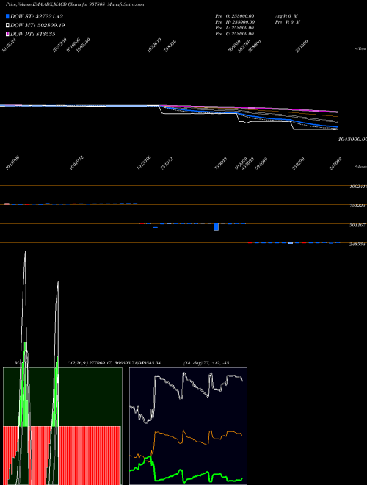
Task: Click the 'Pre O: 253000.00' value
Action: point(235,15)
